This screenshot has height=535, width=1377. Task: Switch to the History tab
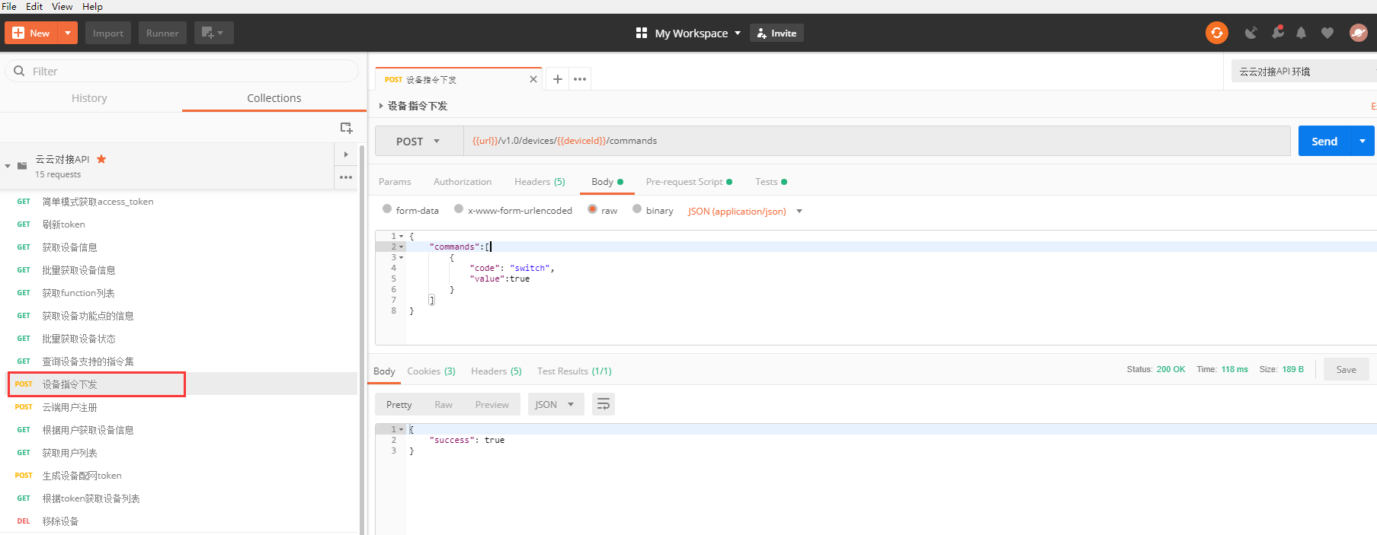click(89, 98)
